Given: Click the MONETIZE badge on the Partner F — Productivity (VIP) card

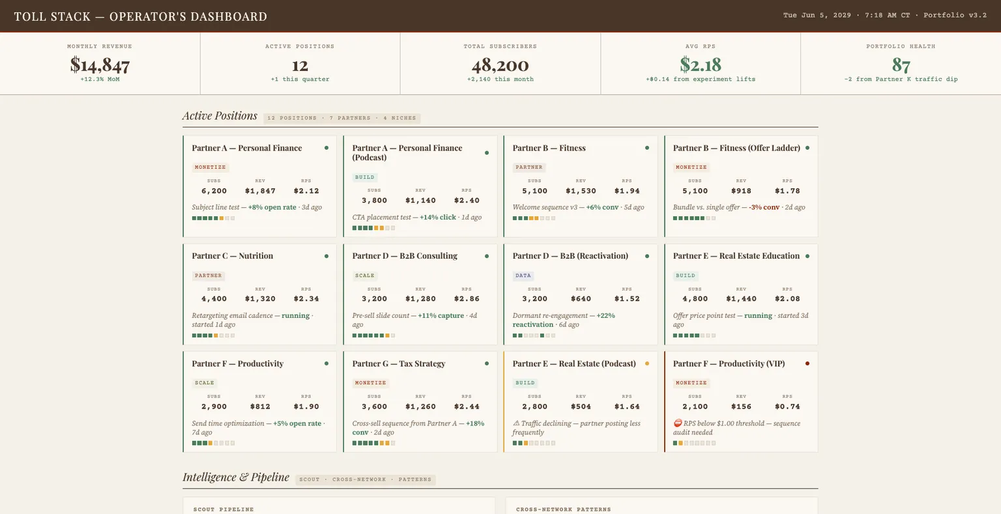Looking at the screenshot, I should point(691,383).
